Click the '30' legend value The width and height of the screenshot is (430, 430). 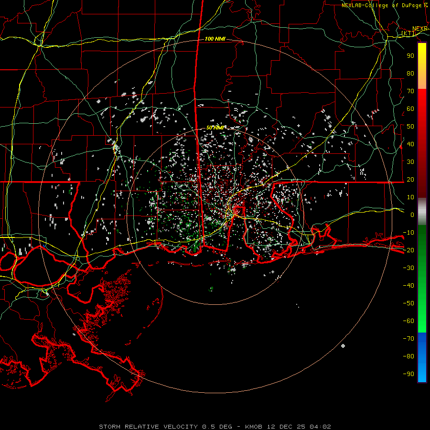pyautogui.click(x=410, y=162)
